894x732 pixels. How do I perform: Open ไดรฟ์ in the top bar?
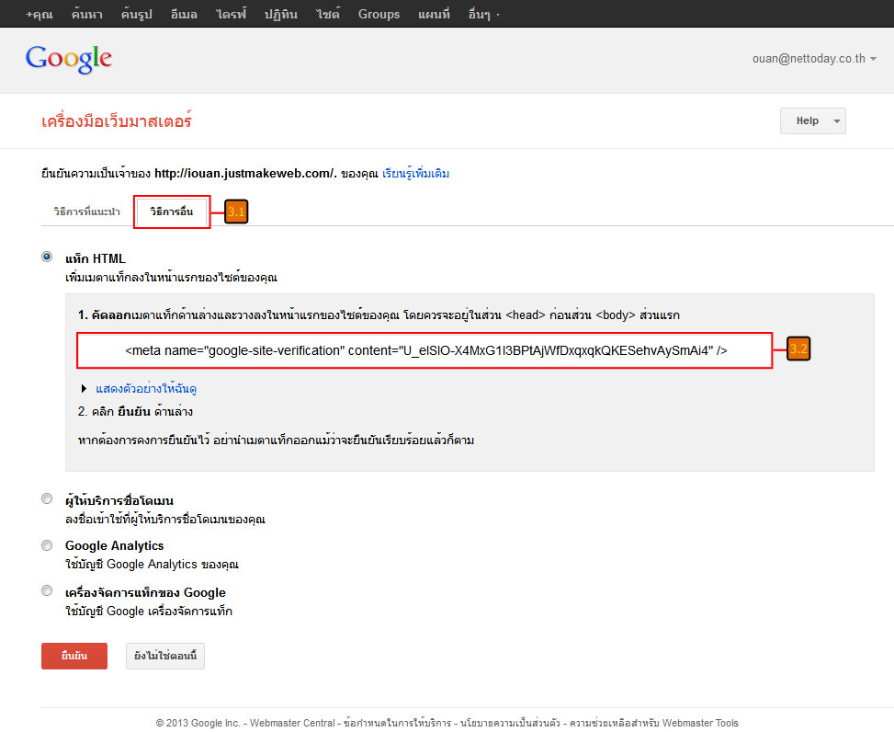click(x=231, y=15)
